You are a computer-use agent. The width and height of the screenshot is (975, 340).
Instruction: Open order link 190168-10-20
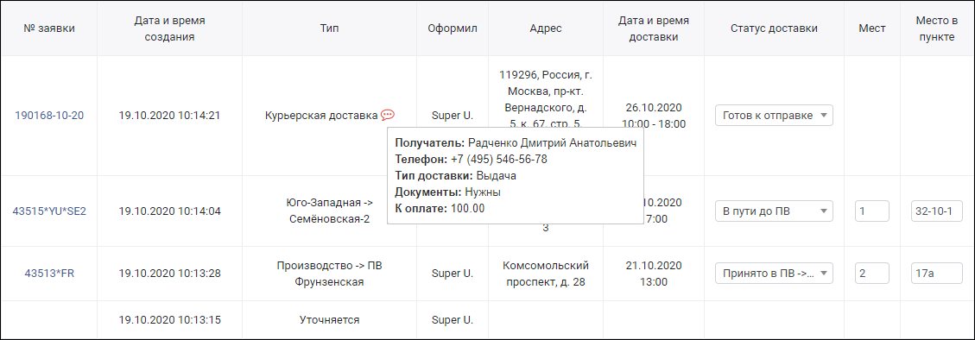click(x=49, y=116)
